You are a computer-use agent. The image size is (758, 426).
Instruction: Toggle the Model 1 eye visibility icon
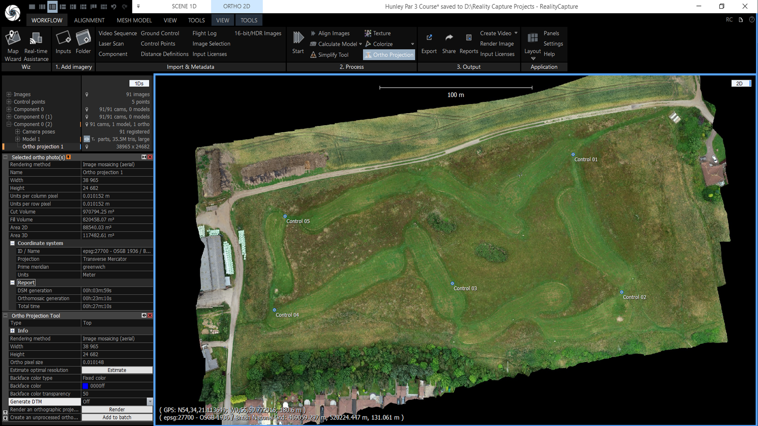[x=87, y=139]
